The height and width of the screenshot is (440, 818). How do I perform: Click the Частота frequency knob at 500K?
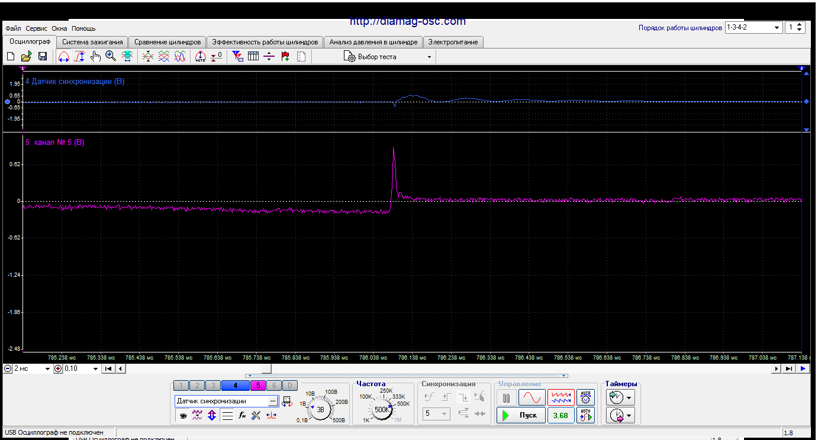(x=382, y=409)
